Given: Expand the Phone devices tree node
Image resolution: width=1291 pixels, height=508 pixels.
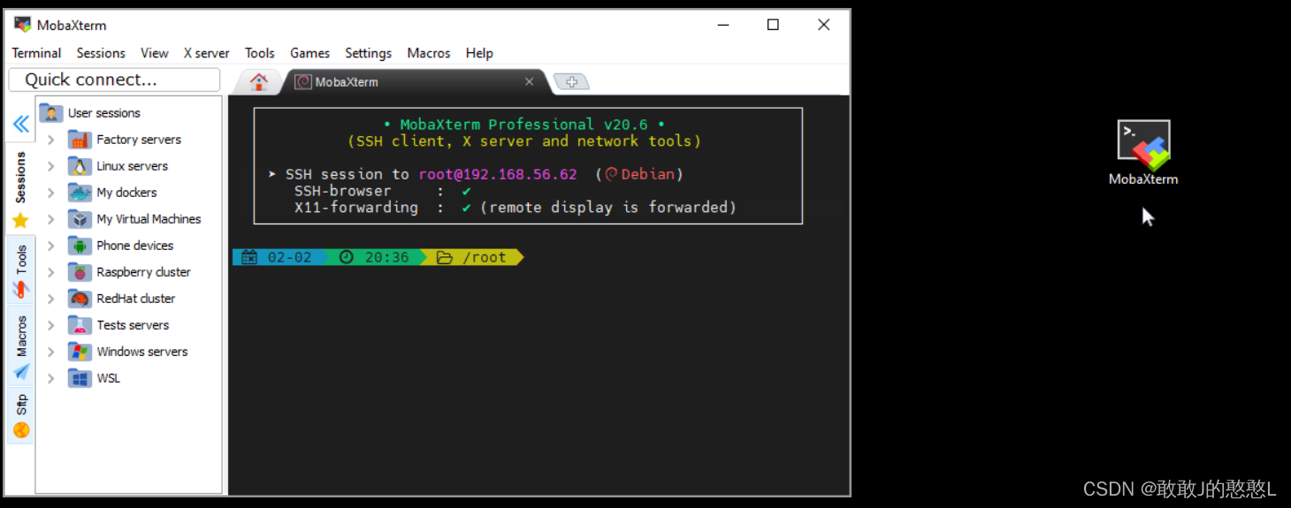Looking at the screenshot, I should (51, 246).
